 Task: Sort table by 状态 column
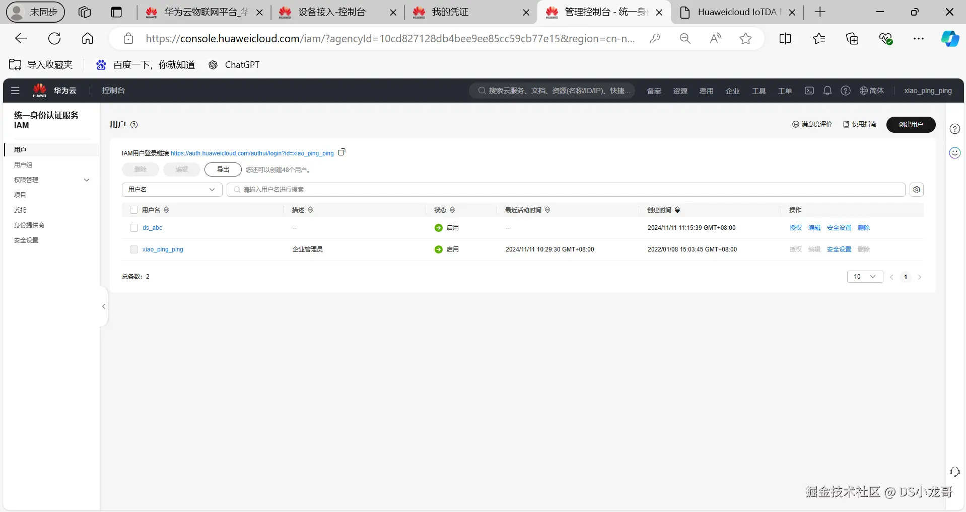452,210
